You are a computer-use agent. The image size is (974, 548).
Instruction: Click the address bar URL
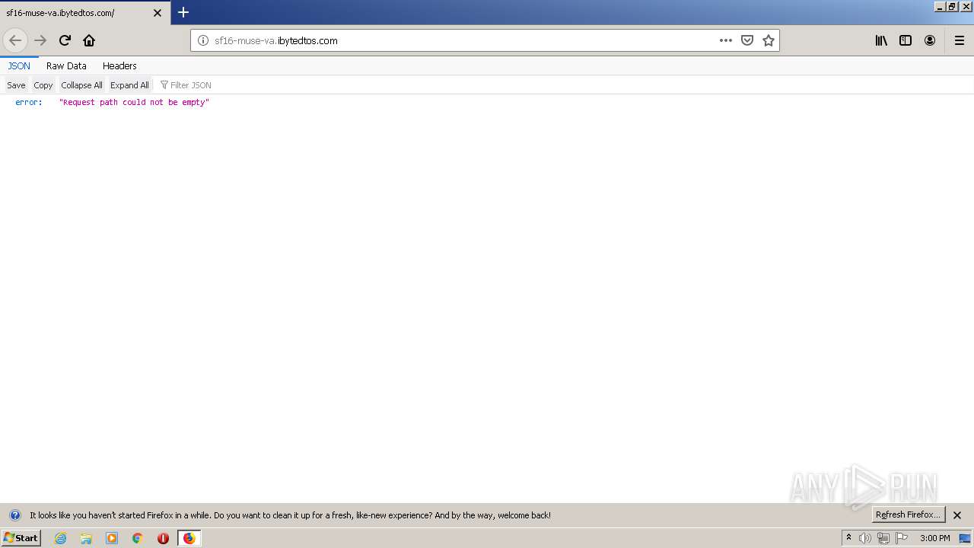pos(276,40)
